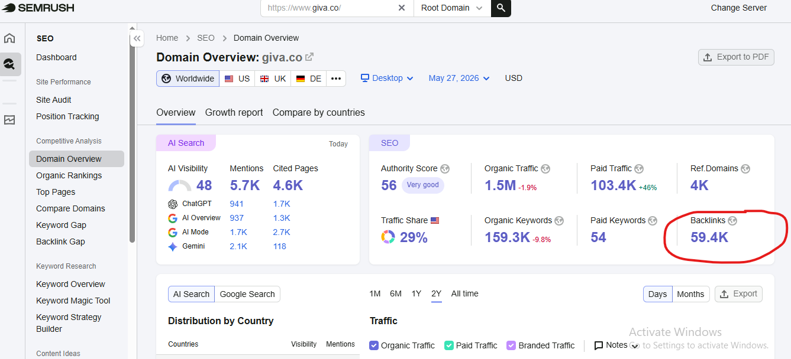Select the Worldwide database

188,79
